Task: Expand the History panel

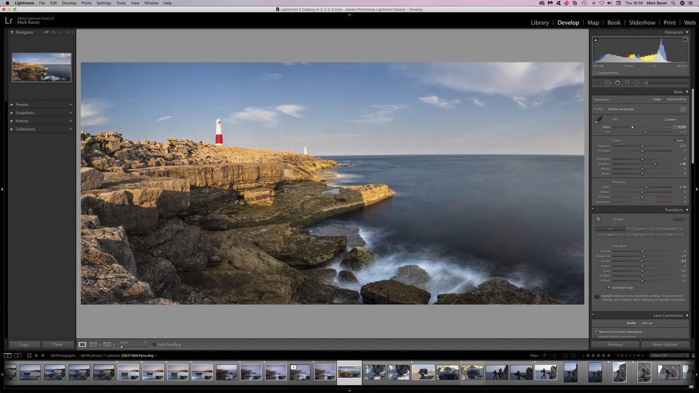Action: 21,121
